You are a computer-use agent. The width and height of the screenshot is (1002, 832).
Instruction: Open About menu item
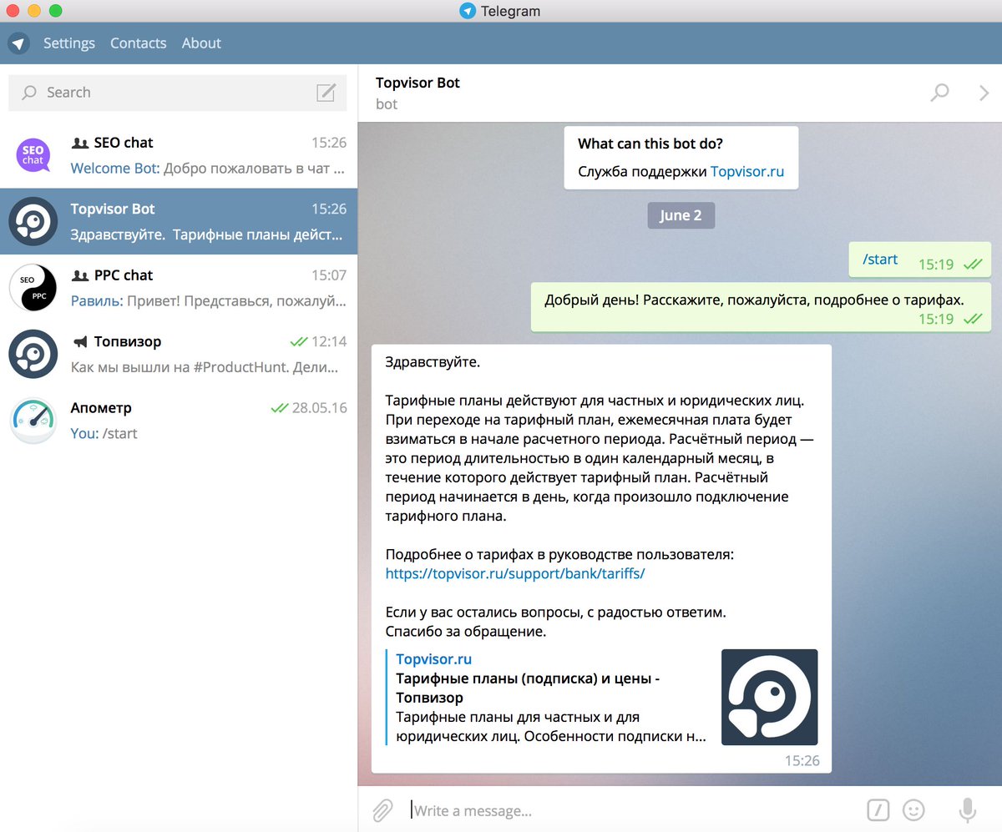pyautogui.click(x=201, y=43)
